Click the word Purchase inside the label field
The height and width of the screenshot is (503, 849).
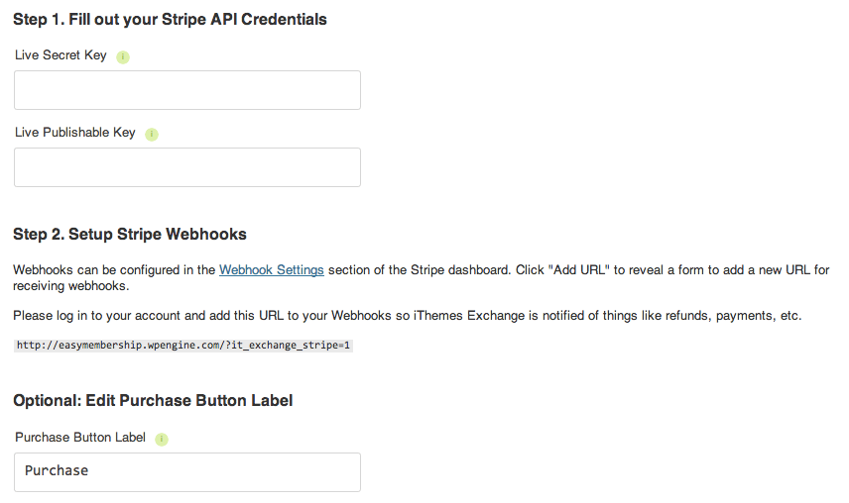(x=57, y=471)
